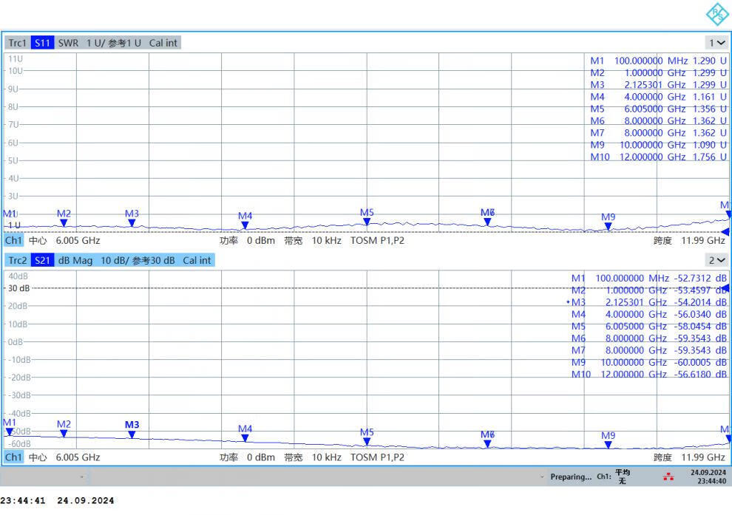Click the red network status icon
Screen dimensions: 732x515
point(669,477)
